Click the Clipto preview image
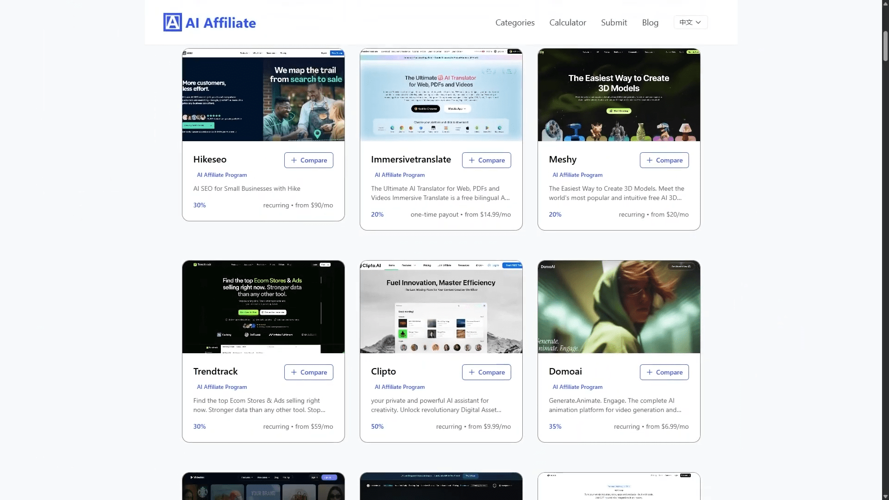 pos(441,307)
